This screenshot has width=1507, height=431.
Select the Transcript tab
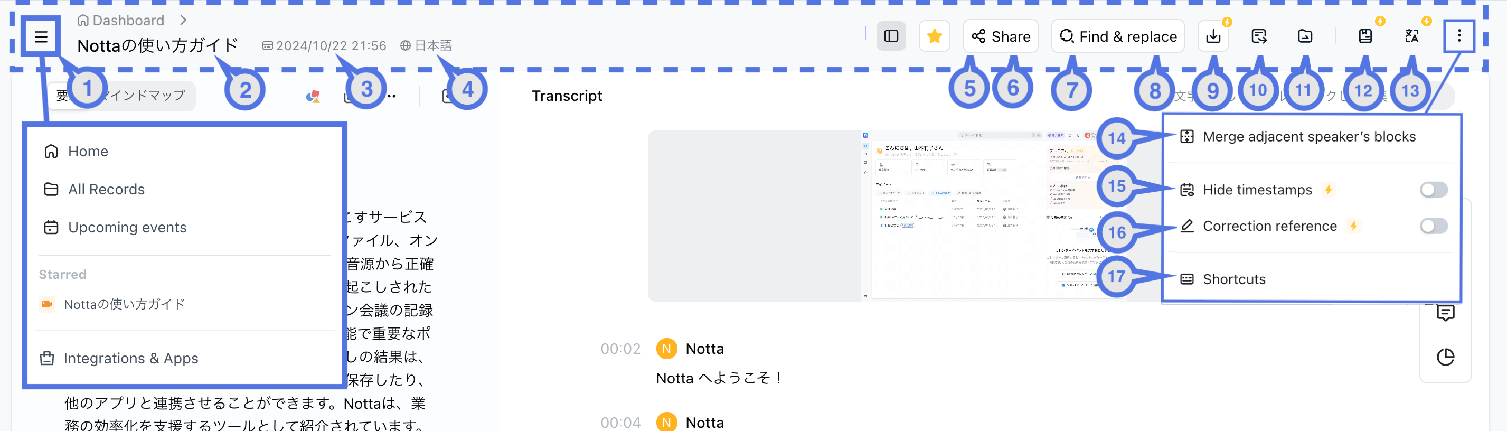pos(566,96)
